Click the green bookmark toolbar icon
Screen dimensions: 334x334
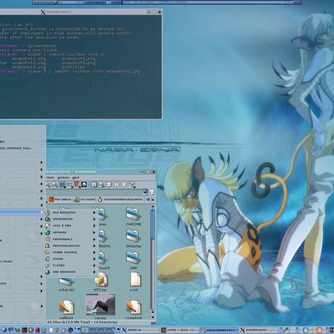point(77,200)
